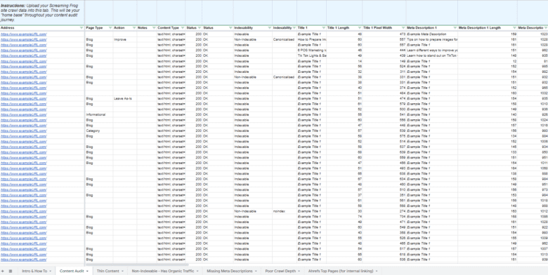Open the filter icon on the Address column
The height and width of the screenshot is (275, 548).
click(x=81, y=27)
